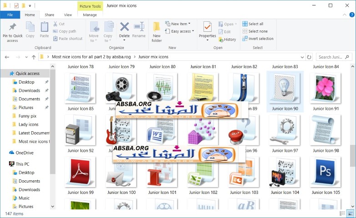Open file Properties
The height and width of the screenshot is (218, 356).
pos(207,31)
